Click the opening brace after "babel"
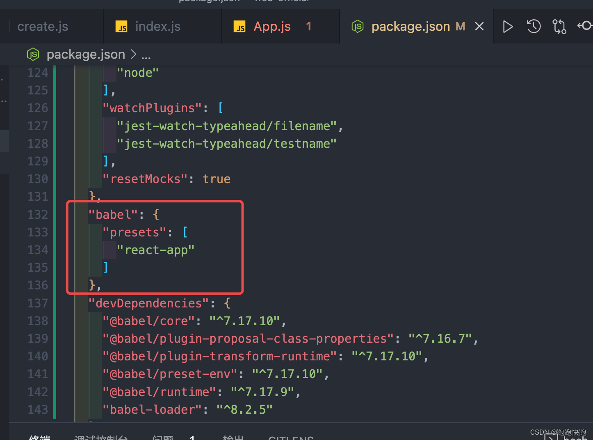The height and width of the screenshot is (440, 593). tap(156, 215)
